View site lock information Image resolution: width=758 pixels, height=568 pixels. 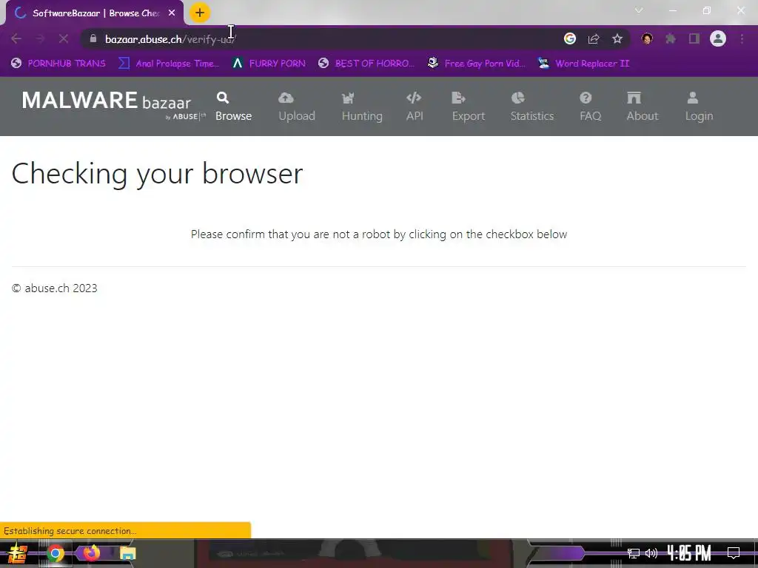[93, 38]
